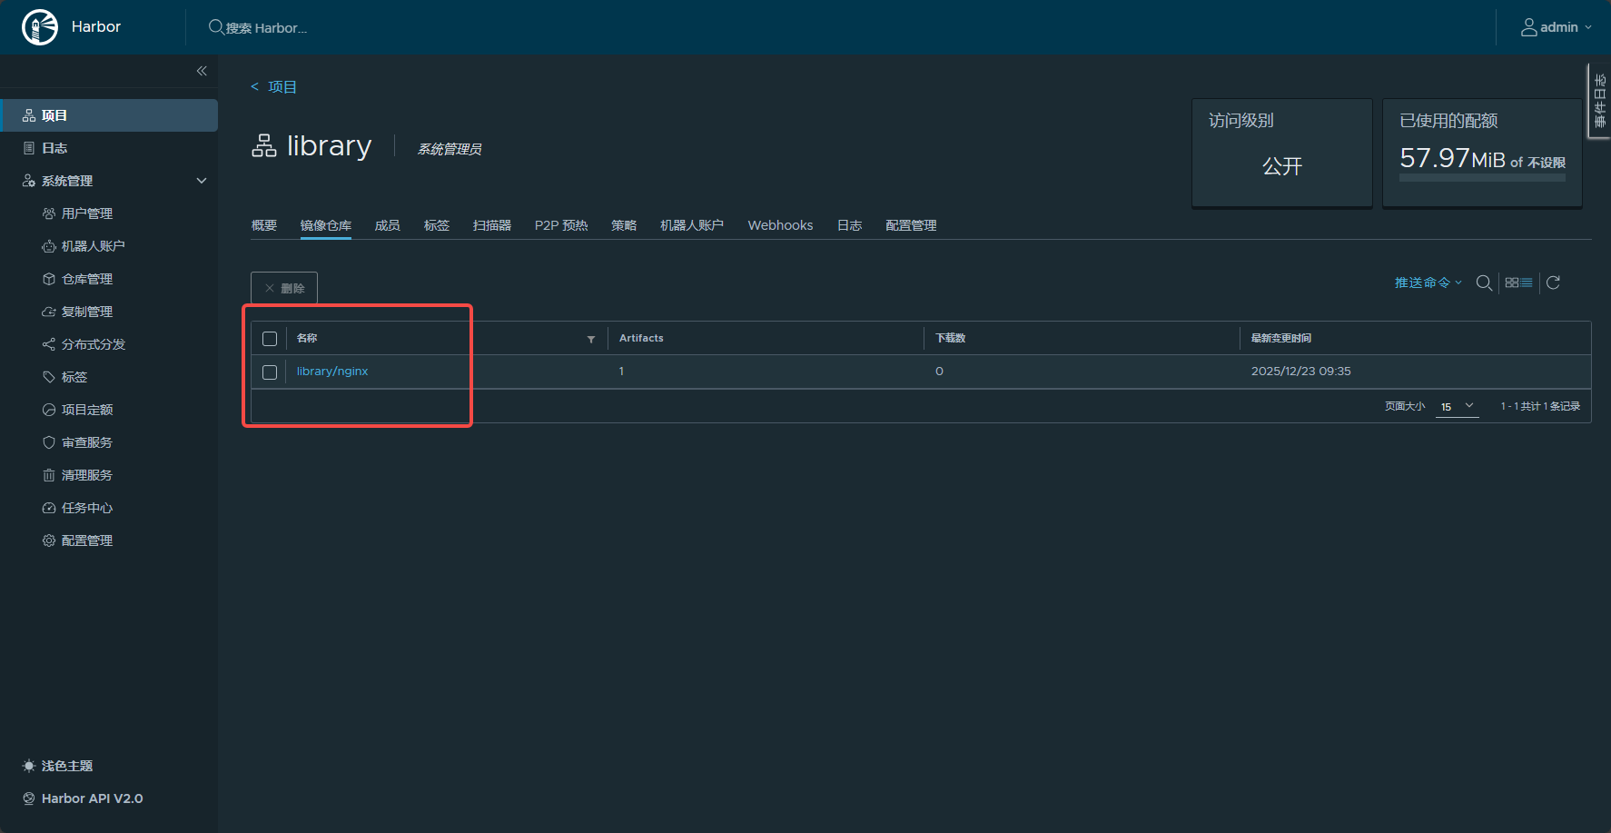Click the 下载数 column header
The height and width of the screenshot is (833, 1611).
click(x=951, y=338)
